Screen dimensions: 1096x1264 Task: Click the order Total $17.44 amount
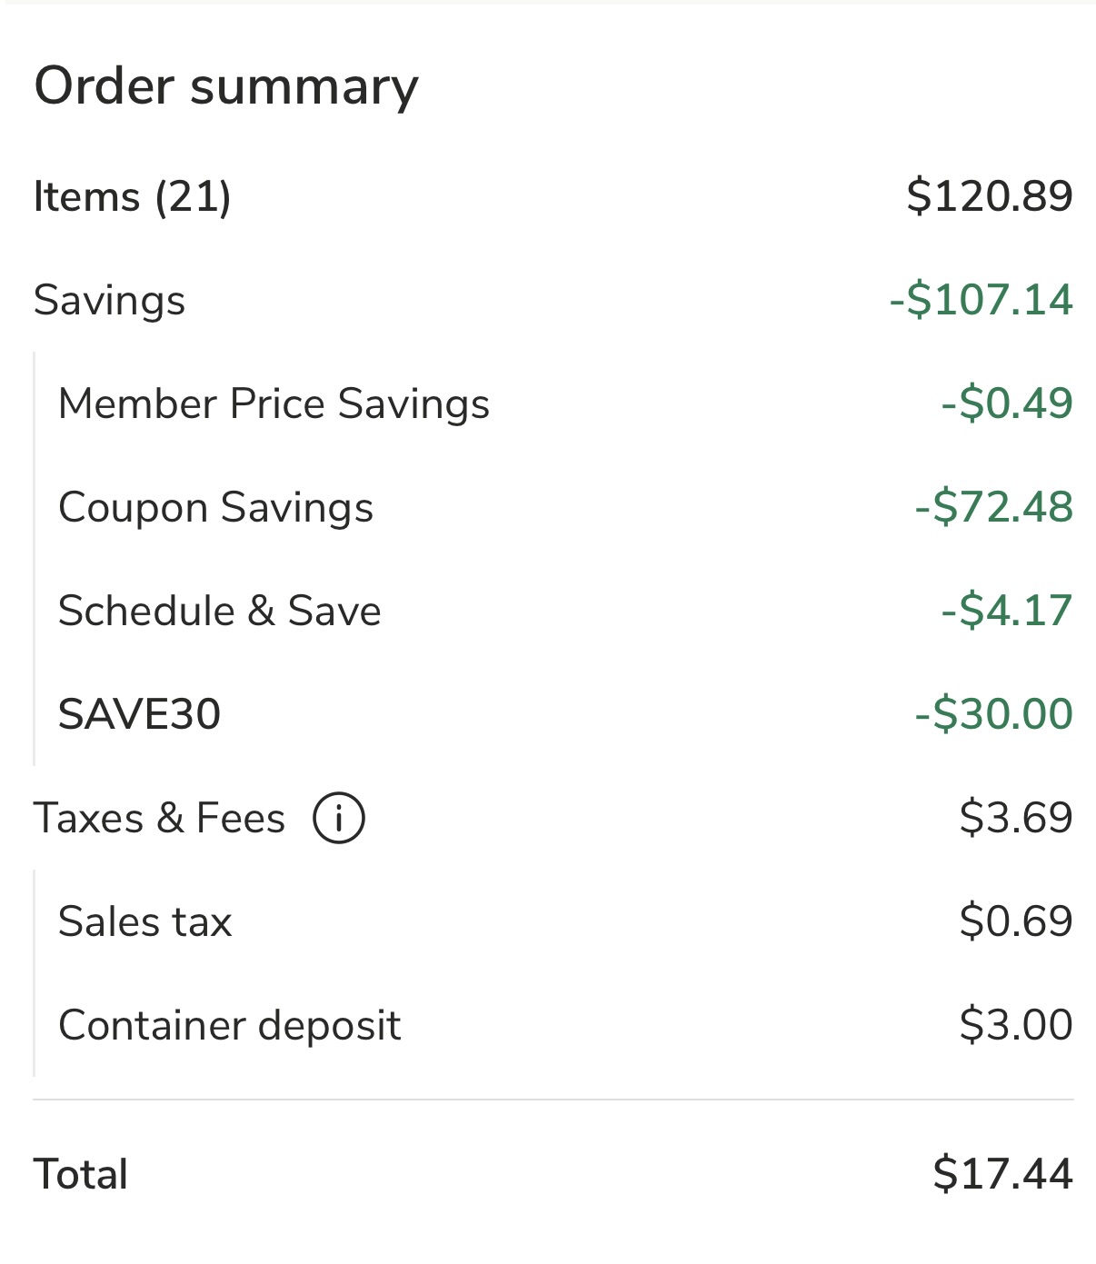click(1002, 1173)
